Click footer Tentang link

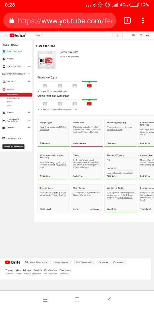pos(9,270)
